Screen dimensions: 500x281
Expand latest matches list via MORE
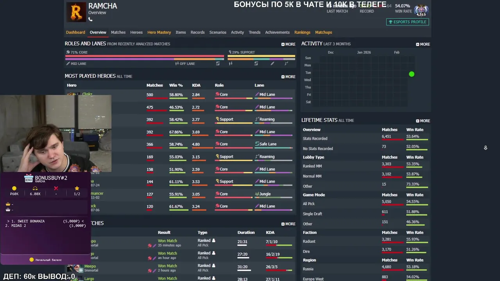pyautogui.click(x=288, y=224)
